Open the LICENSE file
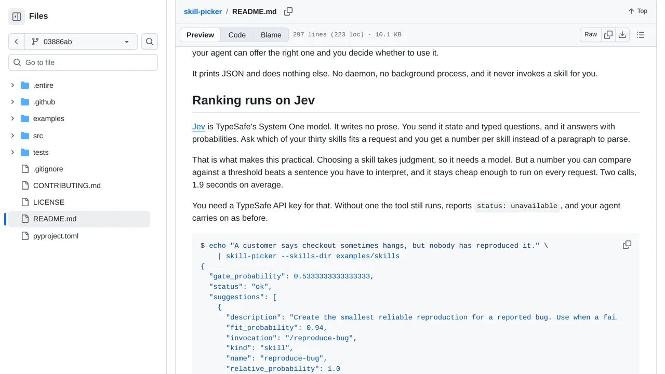 pos(49,202)
